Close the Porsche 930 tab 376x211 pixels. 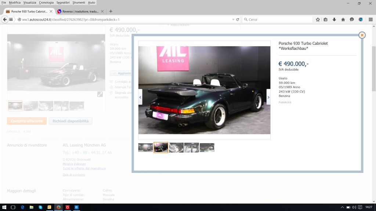pos(51,11)
